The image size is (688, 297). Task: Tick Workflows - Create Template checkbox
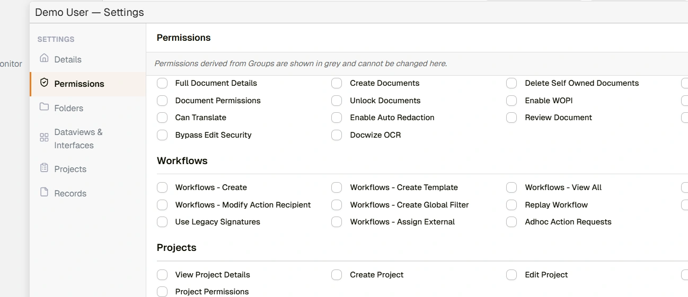(337, 187)
